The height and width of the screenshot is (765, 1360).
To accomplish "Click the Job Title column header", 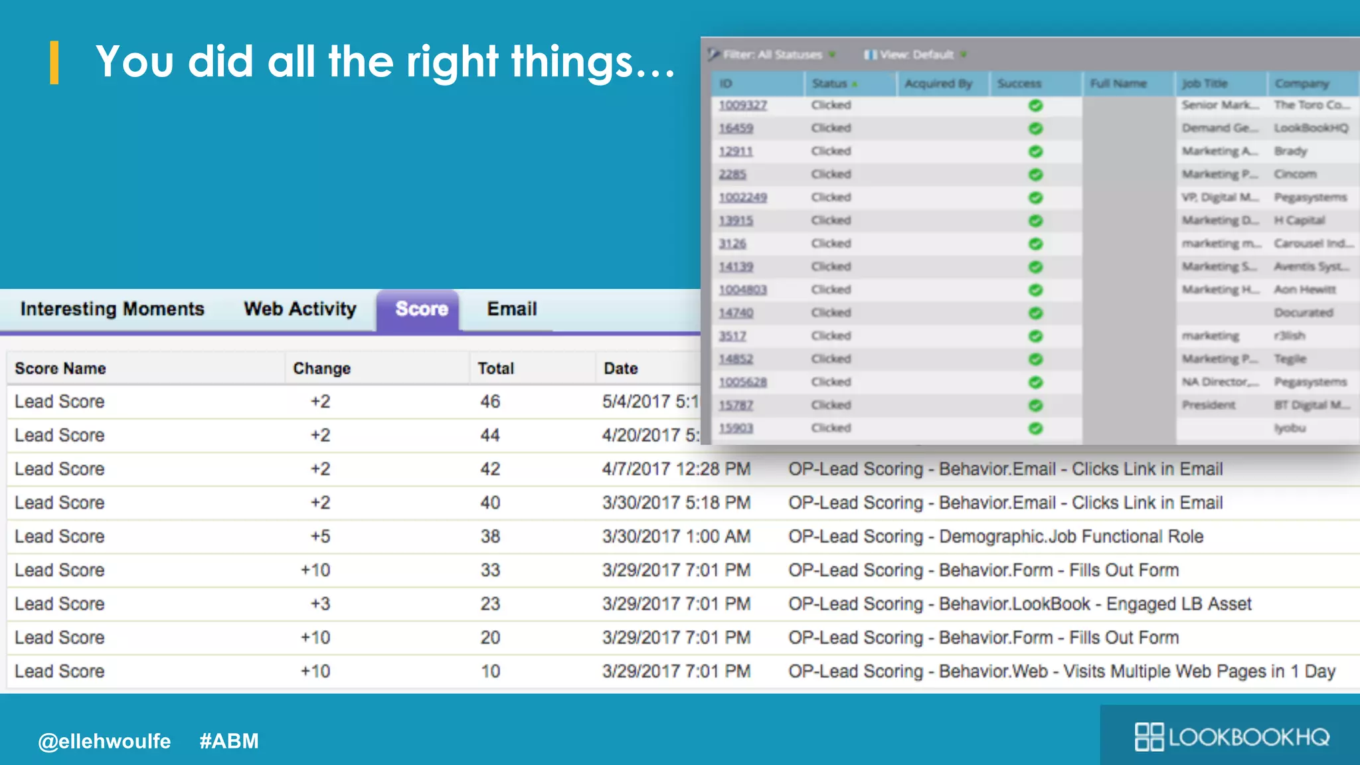I will point(1221,84).
